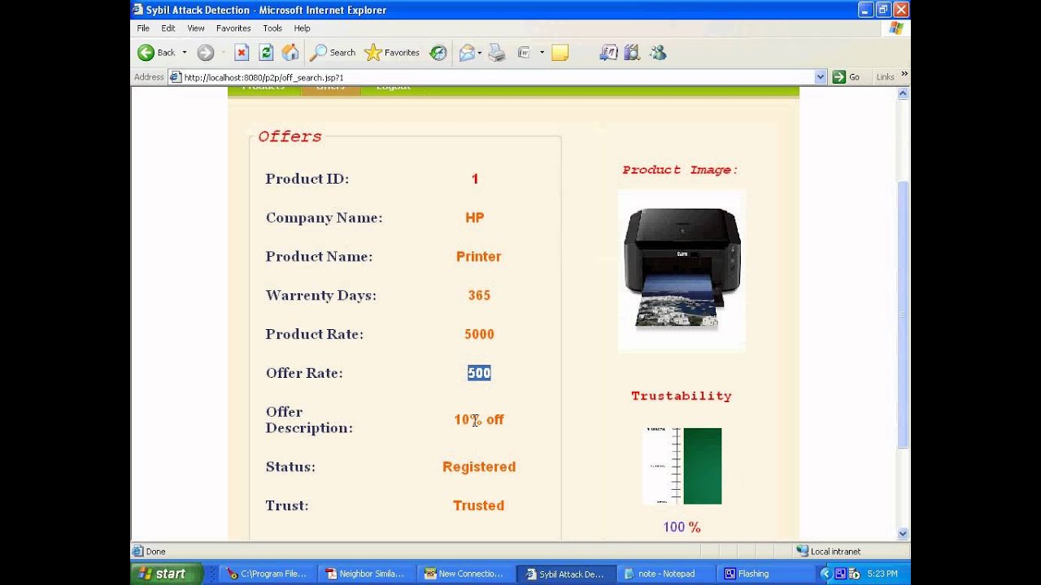1041x585 pixels.
Task: Click the Sybil Attack De... taskbar button
Action: click(x=564, y=574)
